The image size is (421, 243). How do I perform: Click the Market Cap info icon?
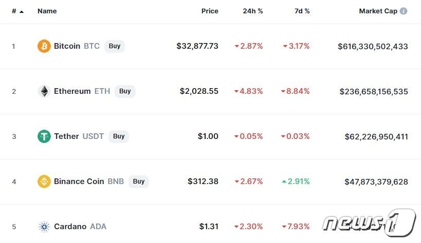click(404, 11)
